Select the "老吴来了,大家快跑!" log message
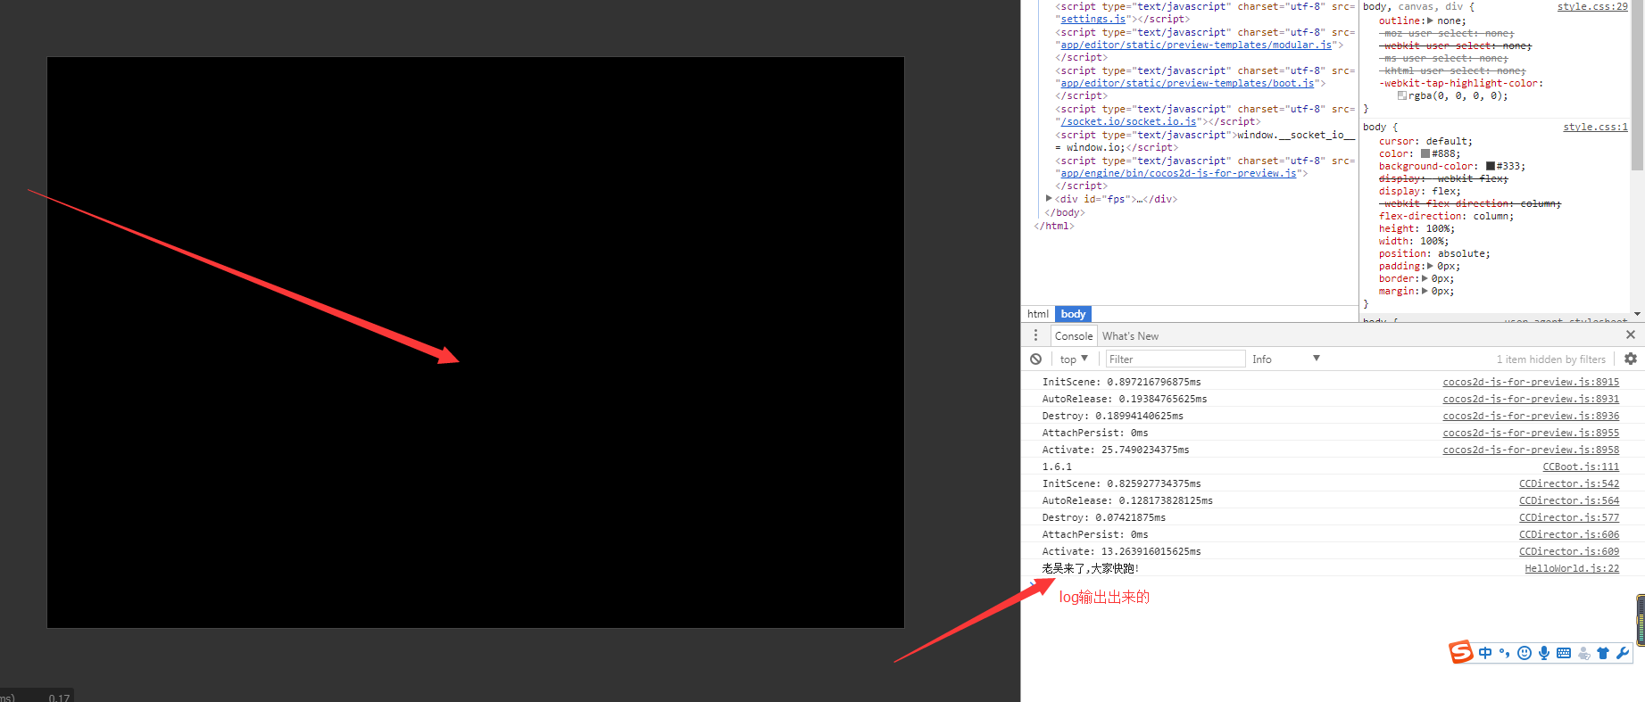This screenshot has width=1645, height=702. 1091,568
